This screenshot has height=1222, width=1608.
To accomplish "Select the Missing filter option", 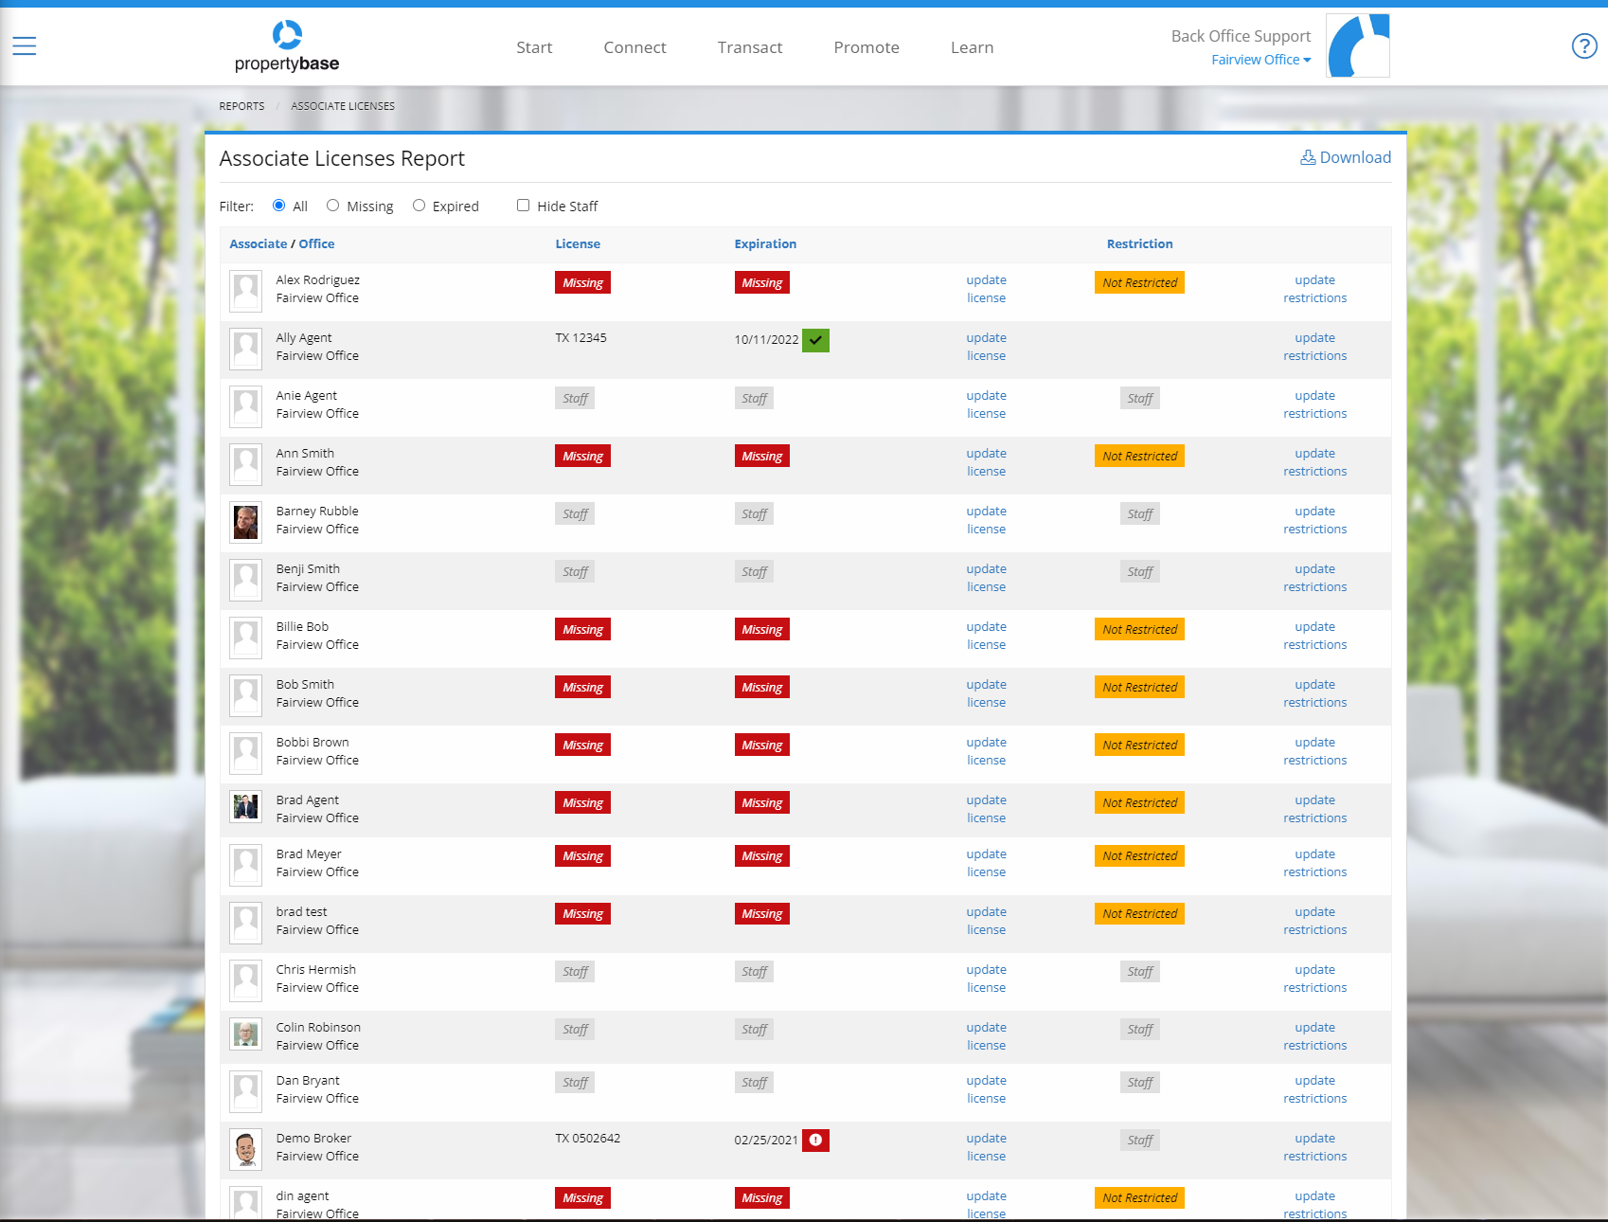I will click(x=332, y=206).
